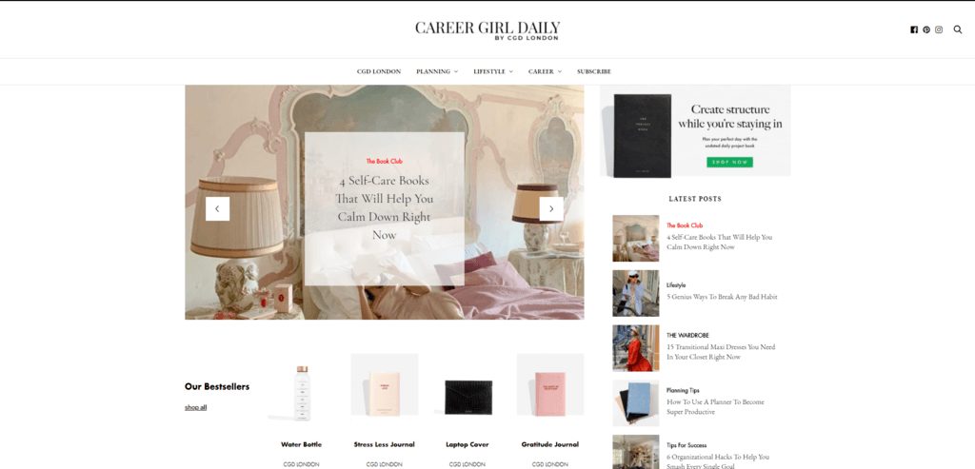Open the 5 Genius Ways post thumbnail
975x469 pixels.
tap(635, 293)
